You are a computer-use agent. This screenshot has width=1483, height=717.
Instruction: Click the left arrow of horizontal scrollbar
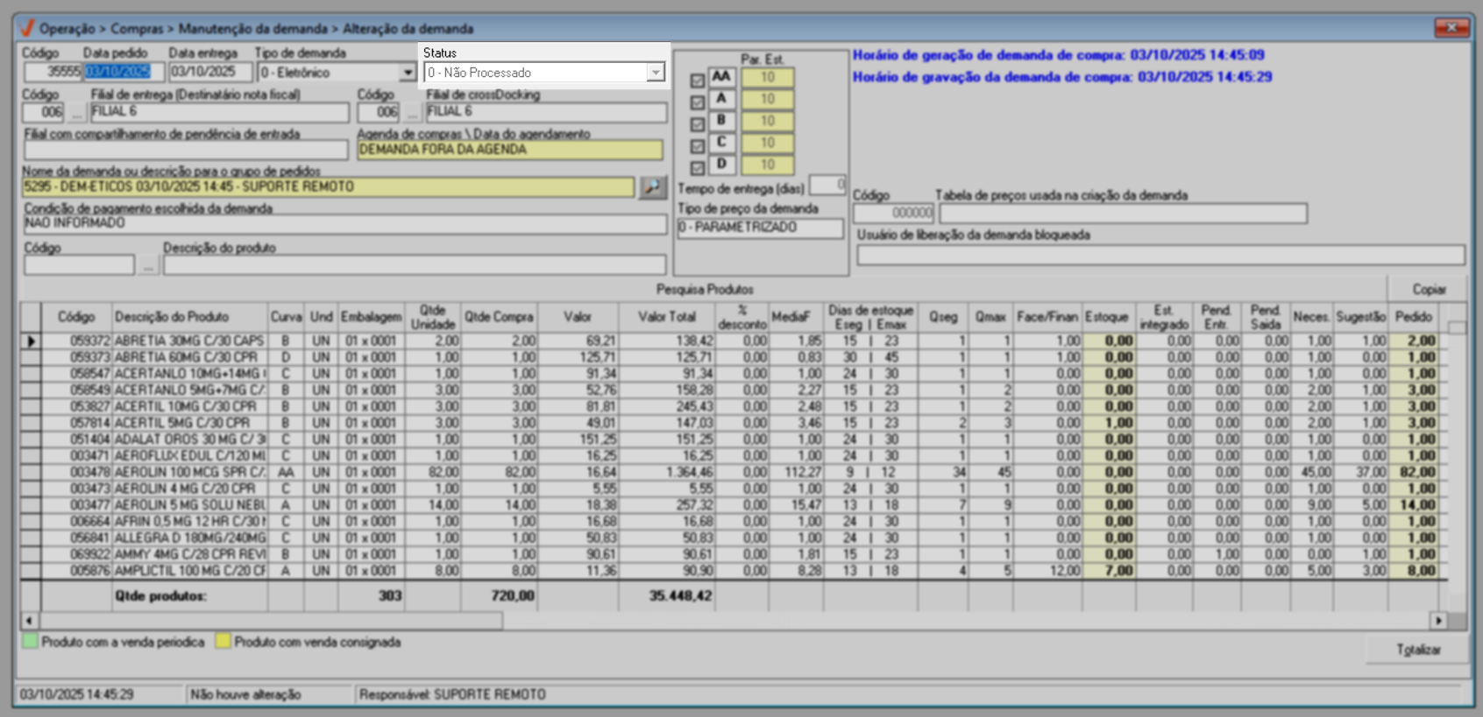point(29,621)
